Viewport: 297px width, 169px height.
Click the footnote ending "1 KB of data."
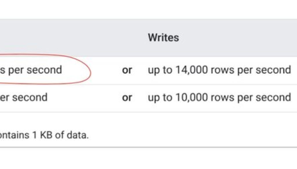point(44,135)
